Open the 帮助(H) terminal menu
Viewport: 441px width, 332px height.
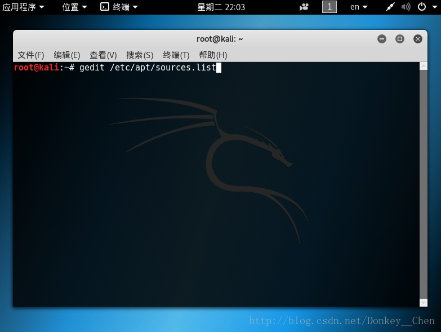coord(213,55)
